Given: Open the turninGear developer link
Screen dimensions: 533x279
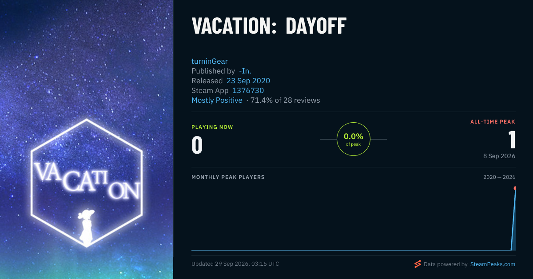Looking at the screenshot, I should pyautogui.click(x=210, y=61).
